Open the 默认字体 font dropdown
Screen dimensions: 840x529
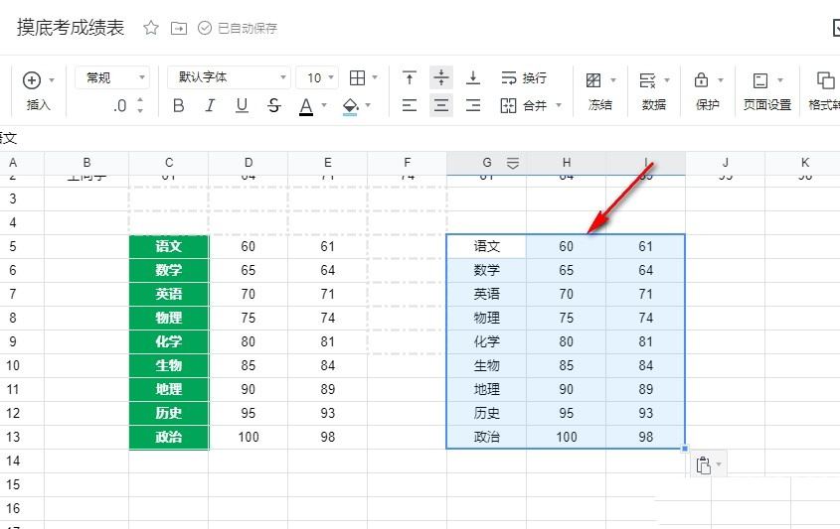click(229, 78)
